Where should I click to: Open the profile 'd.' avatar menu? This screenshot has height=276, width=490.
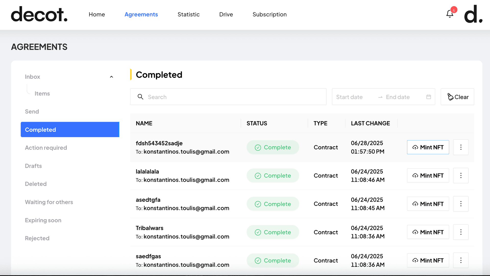473,14
